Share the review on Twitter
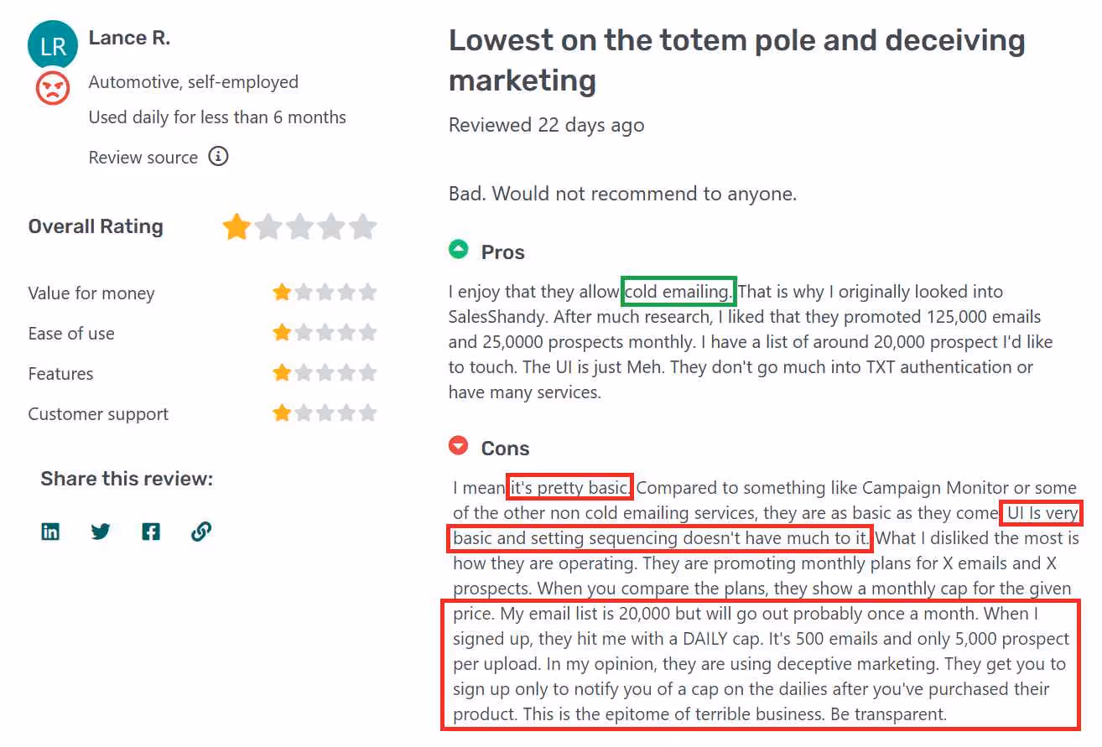The height and width of the screenshot is (747, 1102). click(x=101, y=531)
